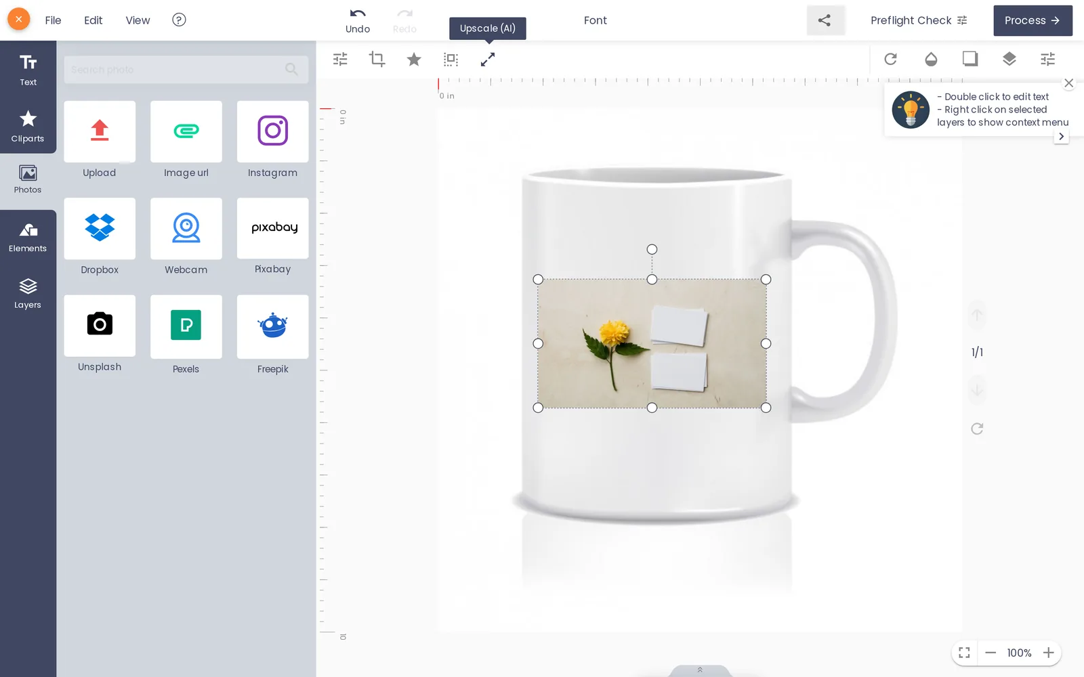Image resolution: width=1084 pixels, height=677 pixels.
Task: Click the Redo button
Action: (404, 20)
